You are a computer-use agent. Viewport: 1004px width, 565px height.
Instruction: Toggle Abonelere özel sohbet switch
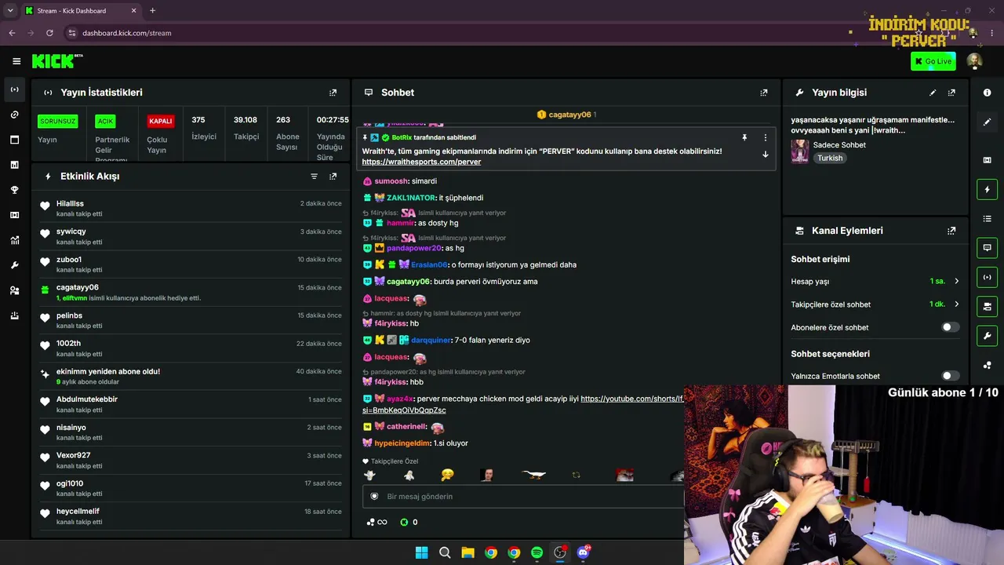click(x=950, y=327)
